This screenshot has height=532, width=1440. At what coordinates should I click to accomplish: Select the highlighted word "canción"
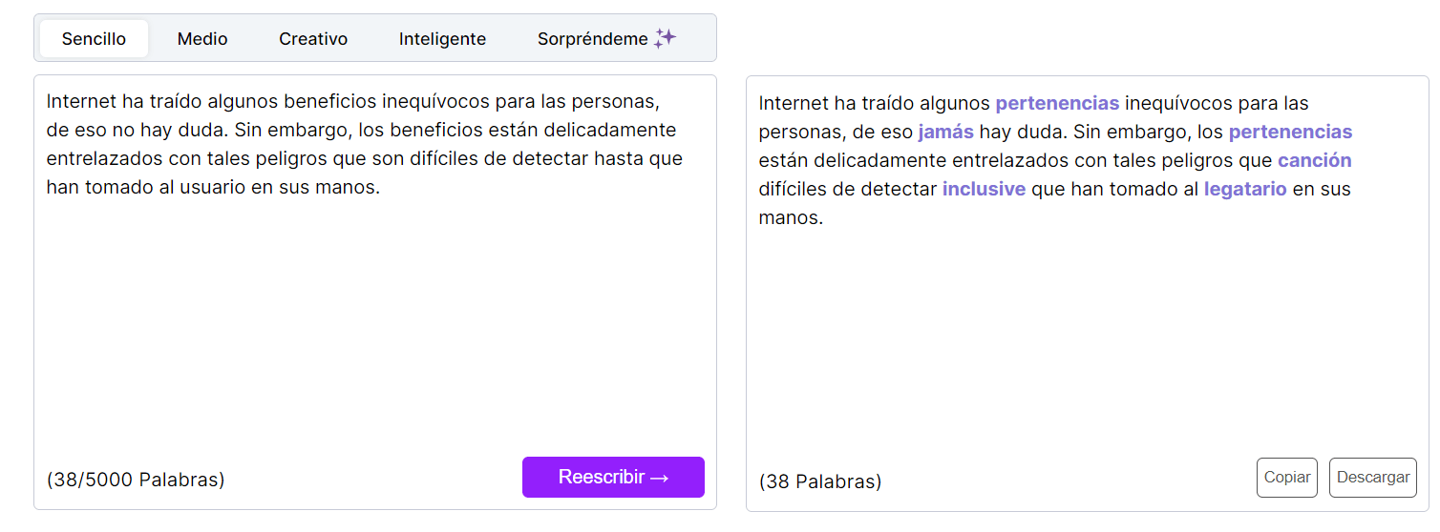pyautogui.click(x=1314, y=160)
